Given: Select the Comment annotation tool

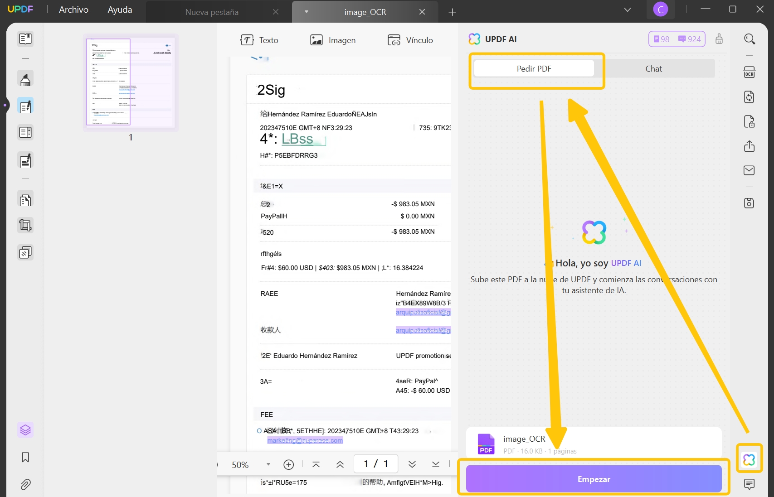Looking at the screenshot, I should pyautogui.click(x=25, y=78).
